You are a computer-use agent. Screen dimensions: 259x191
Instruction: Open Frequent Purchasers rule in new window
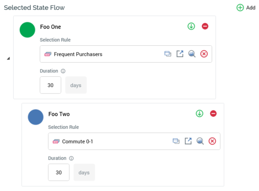180,54
